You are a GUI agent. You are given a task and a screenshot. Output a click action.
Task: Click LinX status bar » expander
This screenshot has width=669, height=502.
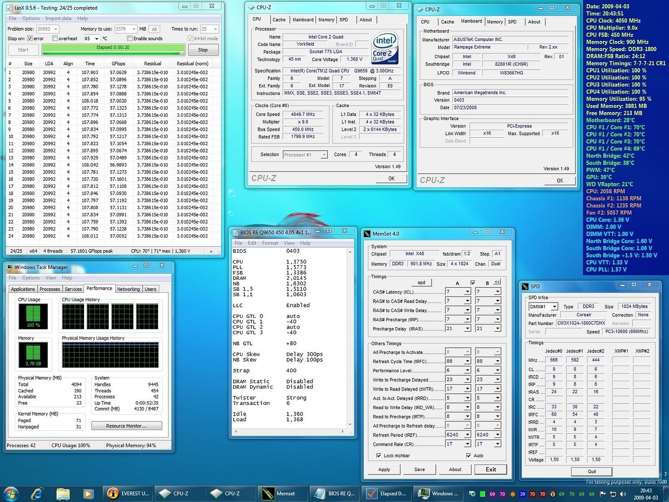211,251
